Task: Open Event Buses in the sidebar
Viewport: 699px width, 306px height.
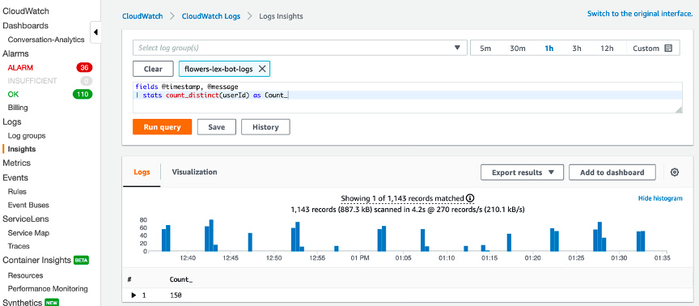Action: click(x=28, y=205)
